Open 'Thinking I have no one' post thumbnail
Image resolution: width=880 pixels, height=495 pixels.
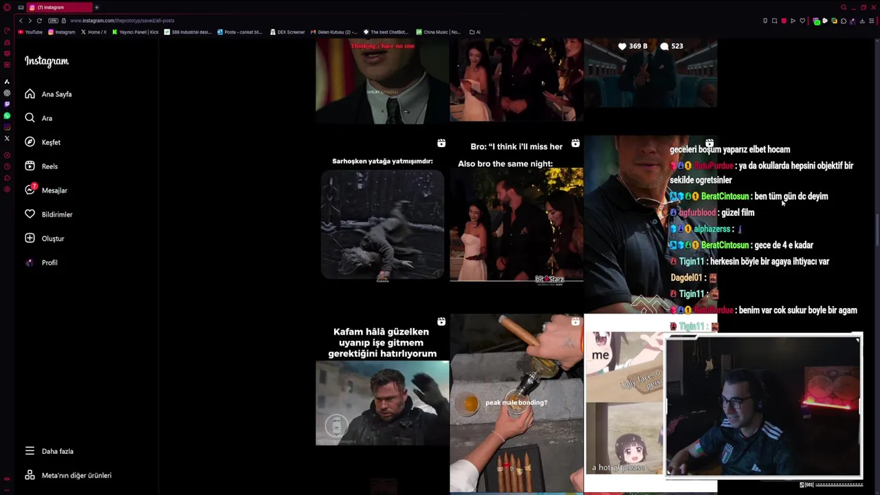pos(382,81)
